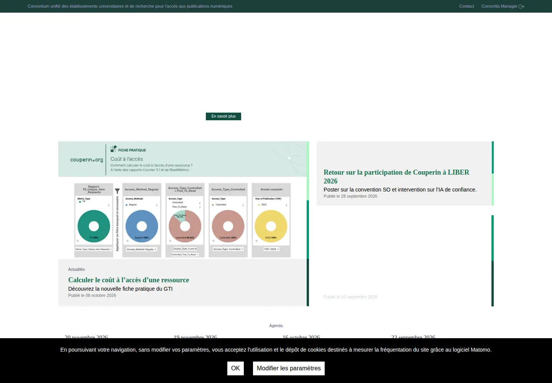
Task: Click the text 'Publié le 28 septembre 2026'
Action: pyautogui.click(x=350, y=196)
